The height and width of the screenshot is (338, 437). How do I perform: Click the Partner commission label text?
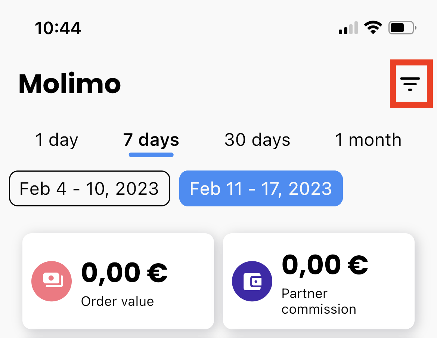coord(319,301)
